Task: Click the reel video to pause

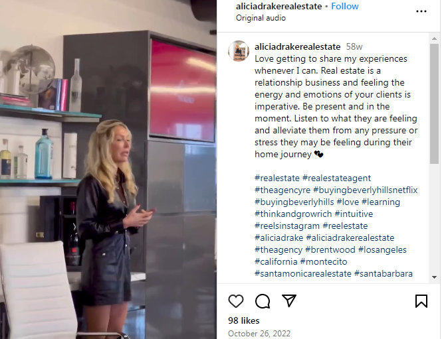Action: [108, 170]
